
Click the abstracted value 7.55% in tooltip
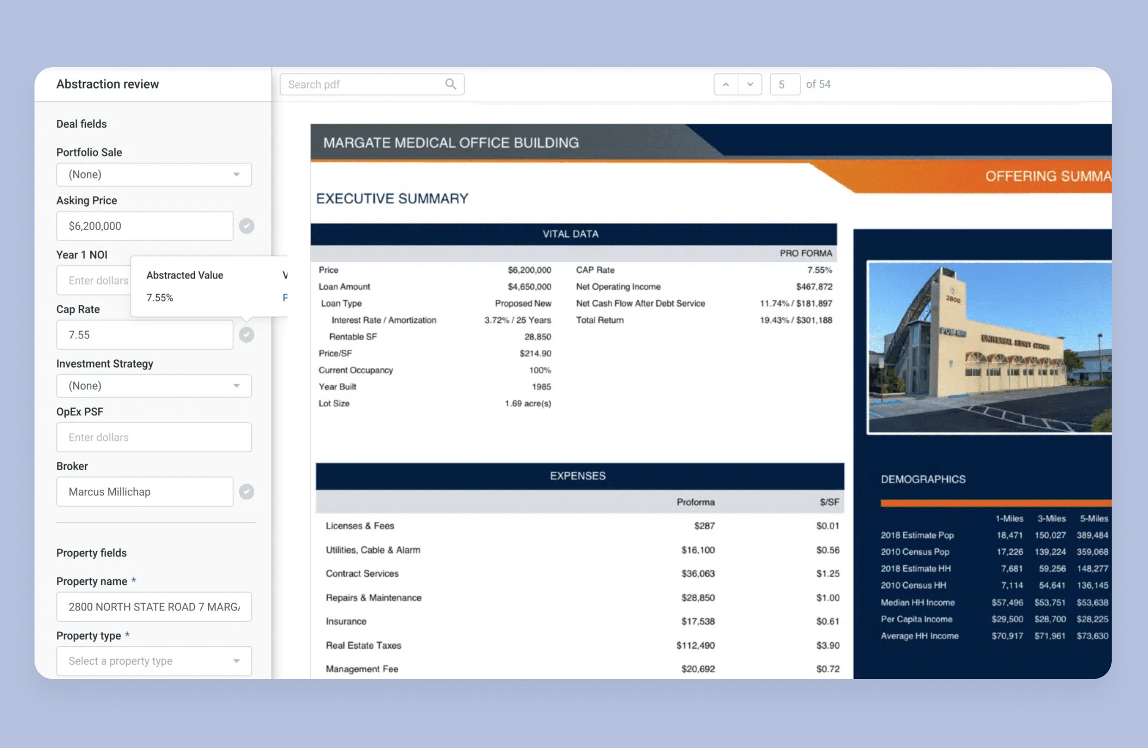(x=160, y=298)
